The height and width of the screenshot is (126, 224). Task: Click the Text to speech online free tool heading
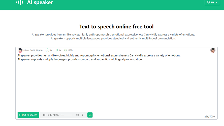(x=116, y=26)
